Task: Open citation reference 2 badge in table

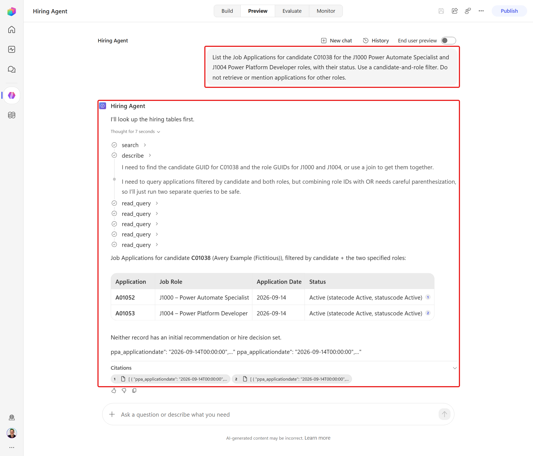Action: pos(428,313)
